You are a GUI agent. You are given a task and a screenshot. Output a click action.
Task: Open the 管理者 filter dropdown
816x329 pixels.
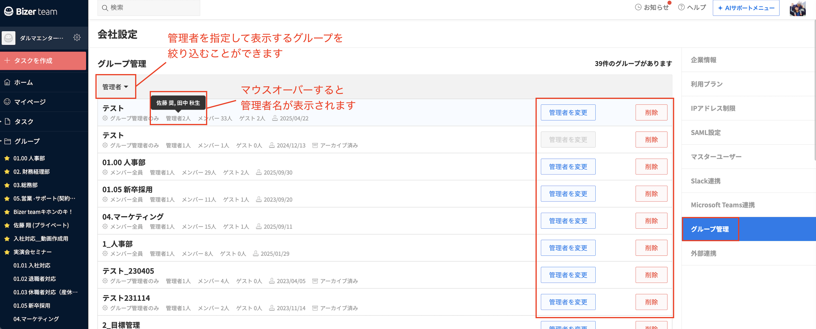(115, 87)
